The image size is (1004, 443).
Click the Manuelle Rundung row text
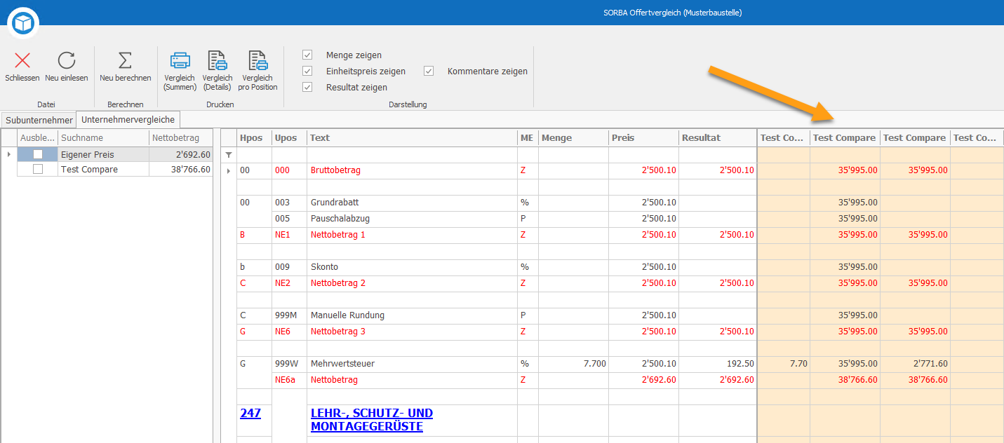pyautogui.click(x=347, y=315)
